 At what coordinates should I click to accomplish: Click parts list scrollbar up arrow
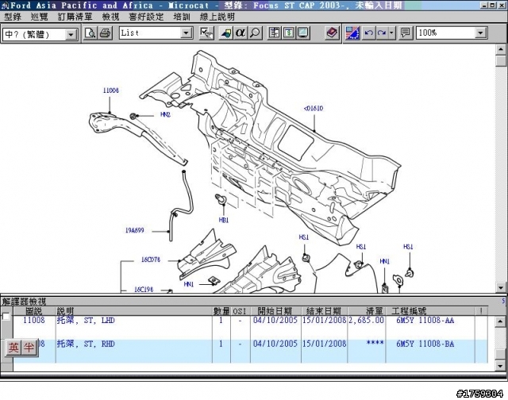(500, 321)
